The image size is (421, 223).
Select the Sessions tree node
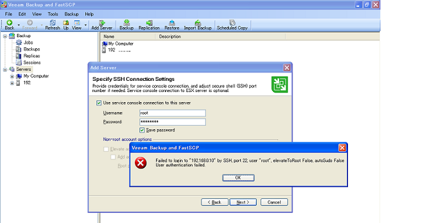(x=32, y=63)
